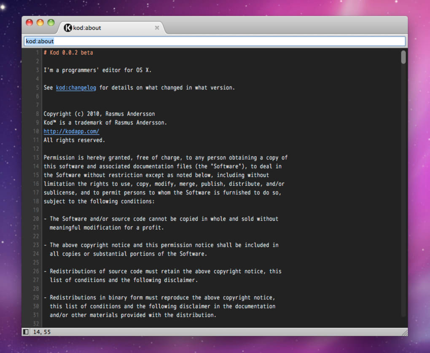Click the line "list of conditions and the following disclaimer."
Viewport: 430px width, 353px height.
(x=124, y=280)
